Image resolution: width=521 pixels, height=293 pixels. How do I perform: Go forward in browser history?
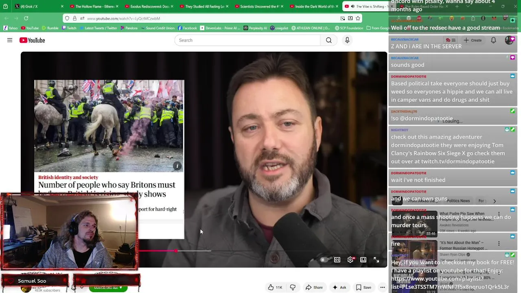(16, 18)
